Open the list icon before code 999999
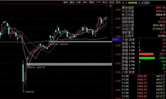Viewport: 166px width, 99px height. (126, 3)
